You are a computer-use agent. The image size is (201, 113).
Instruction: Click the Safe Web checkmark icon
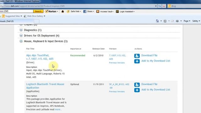(68, 12)
